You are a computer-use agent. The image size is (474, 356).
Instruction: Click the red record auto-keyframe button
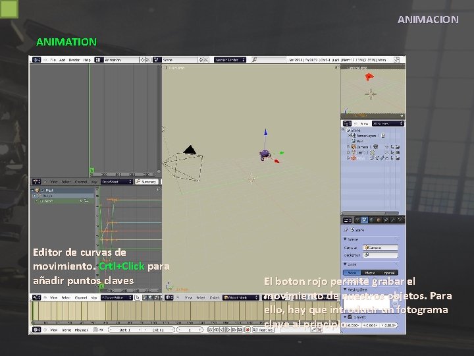pos(248,330)
